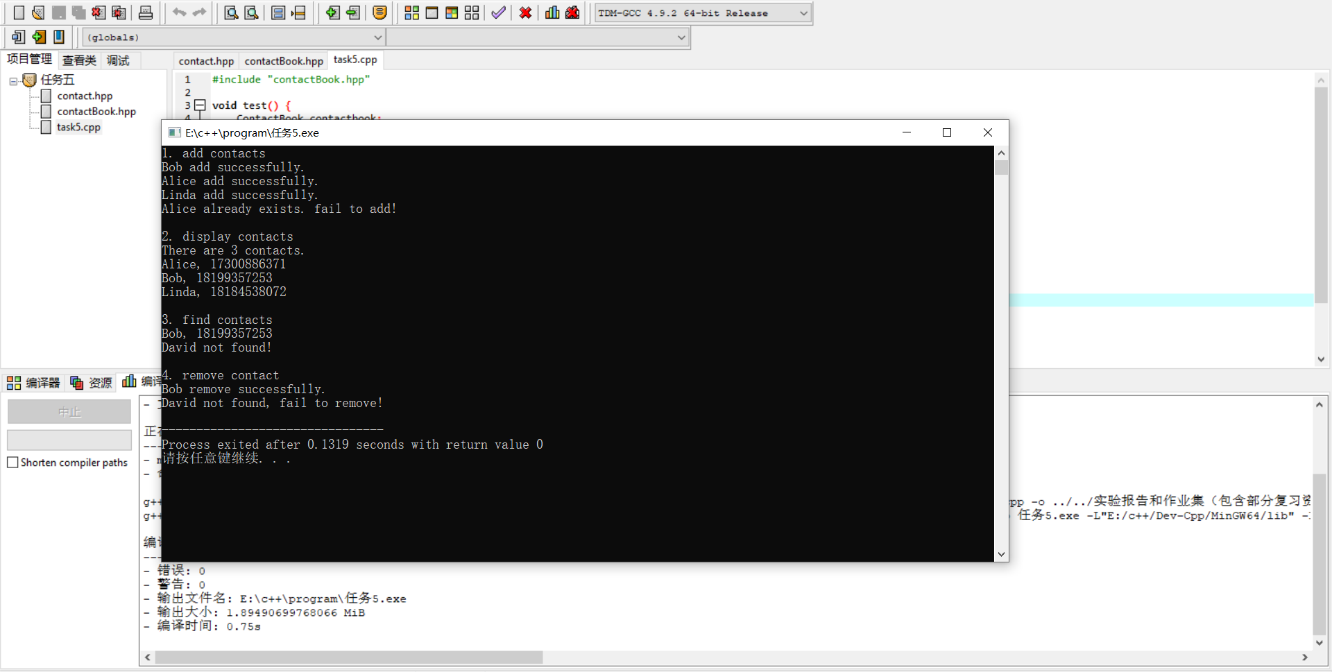The width and height of the screenshot is (1332, 672).
Task: Collapse the 任务五 project tree node
Action: 13,81
